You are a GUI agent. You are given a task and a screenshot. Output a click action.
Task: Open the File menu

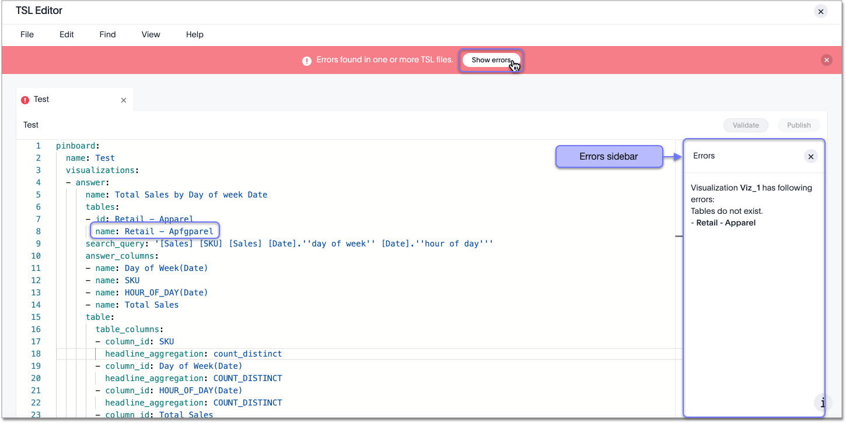[x=27, y=34]
